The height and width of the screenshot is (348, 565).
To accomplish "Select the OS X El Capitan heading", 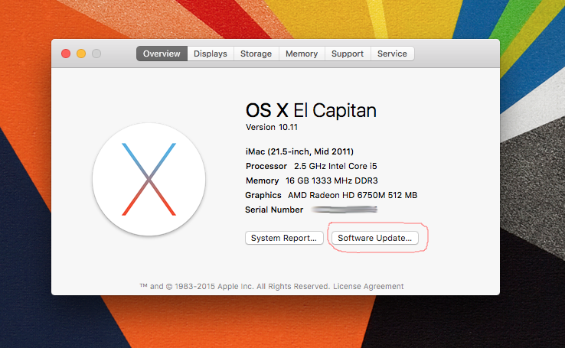I will [x=311, y=110].
